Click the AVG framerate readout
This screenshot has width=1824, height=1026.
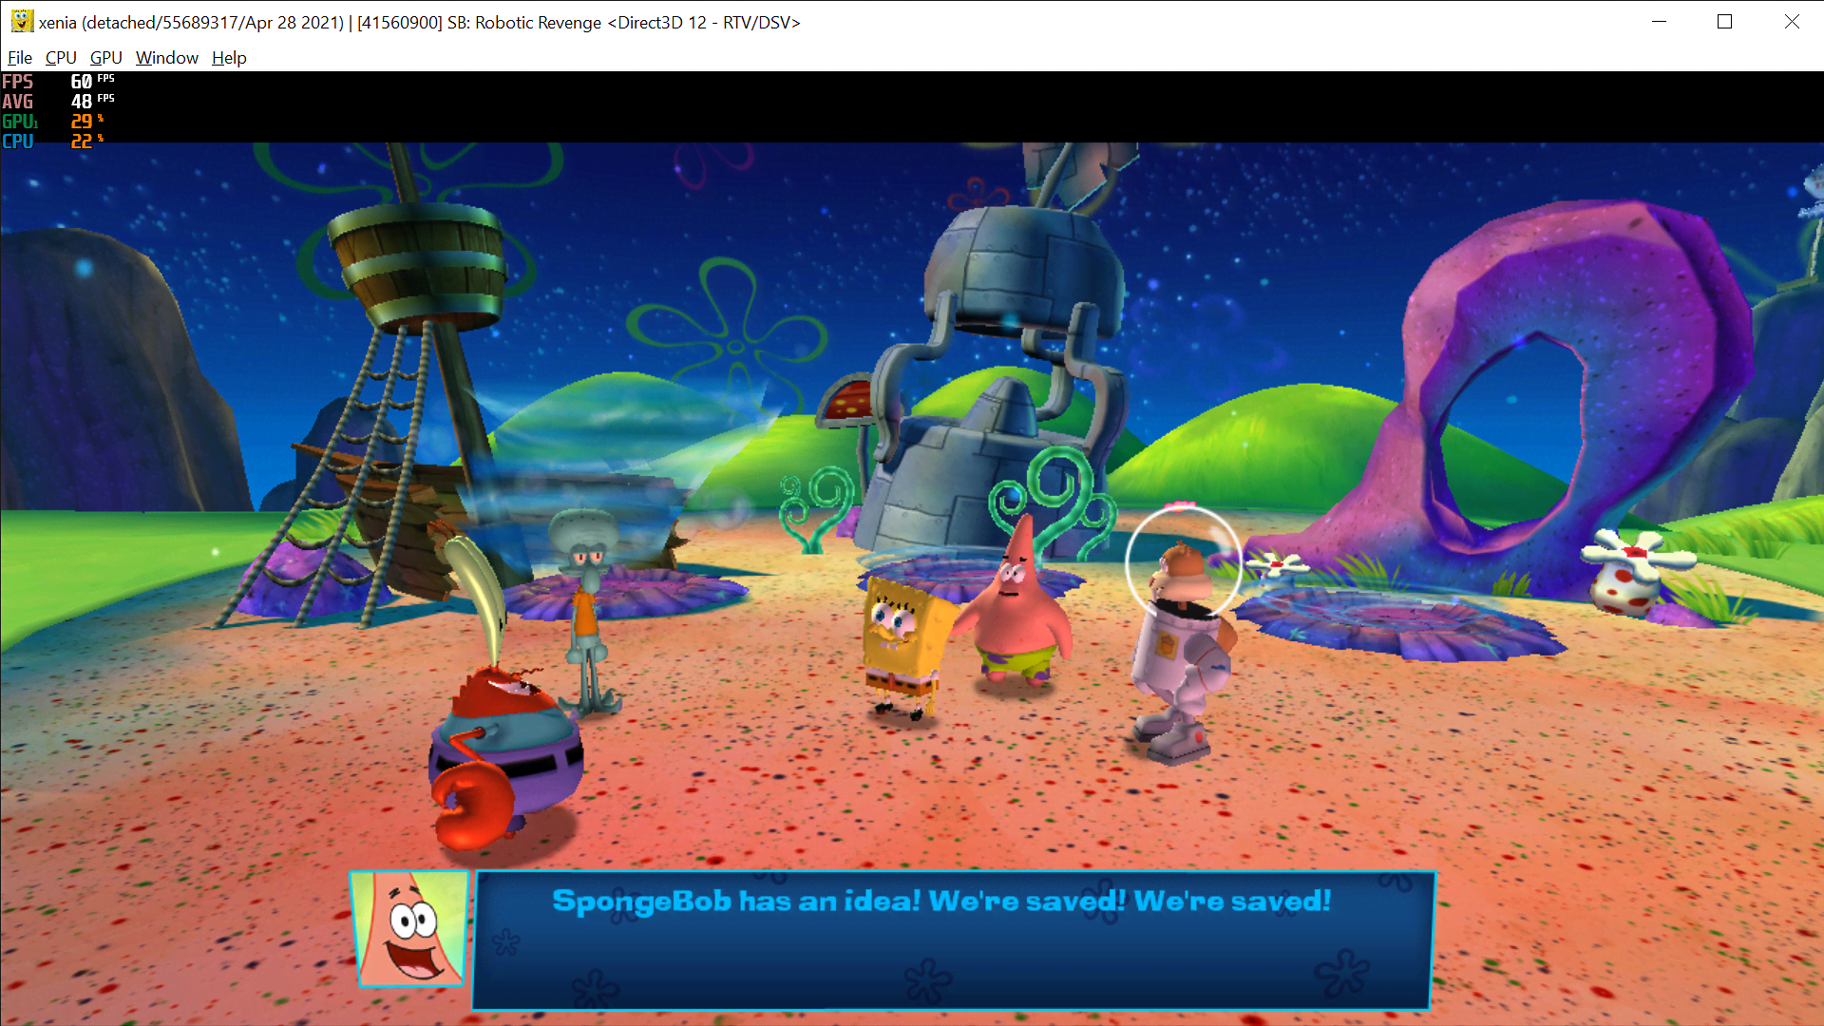click(x=17, y=102)
